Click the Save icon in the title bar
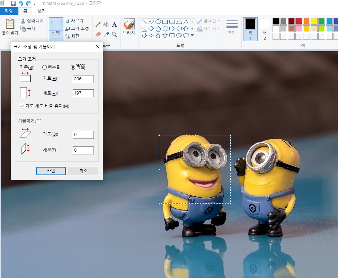 click(x=13, y=3)
